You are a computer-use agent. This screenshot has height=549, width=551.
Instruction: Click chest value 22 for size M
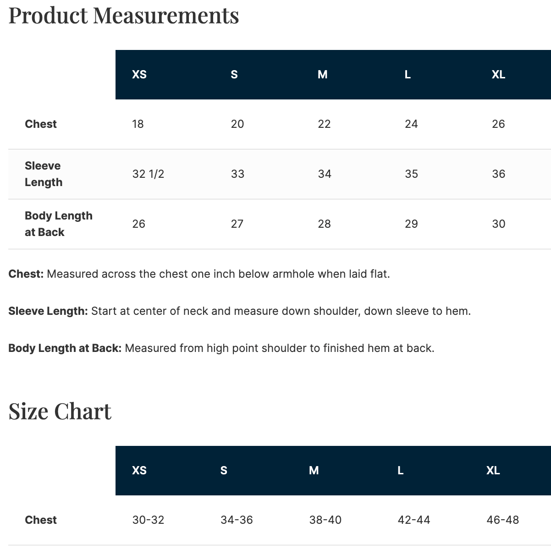(x=324, y=124)
